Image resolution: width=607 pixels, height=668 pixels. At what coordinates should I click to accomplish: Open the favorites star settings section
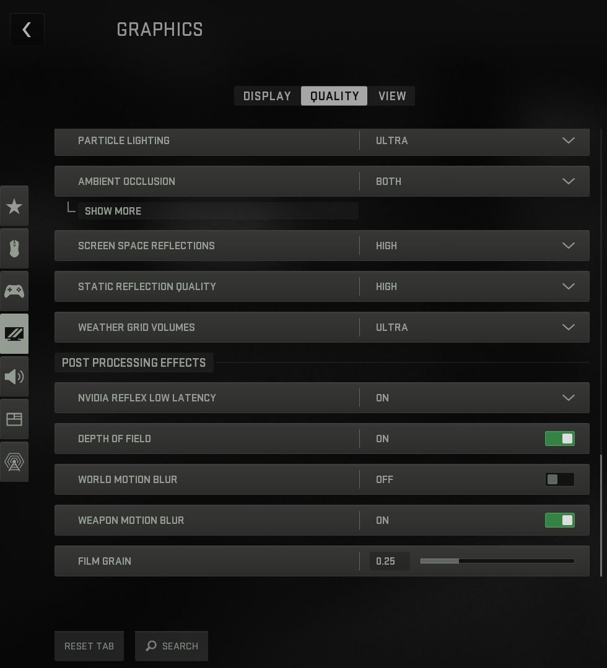(14, 207)
